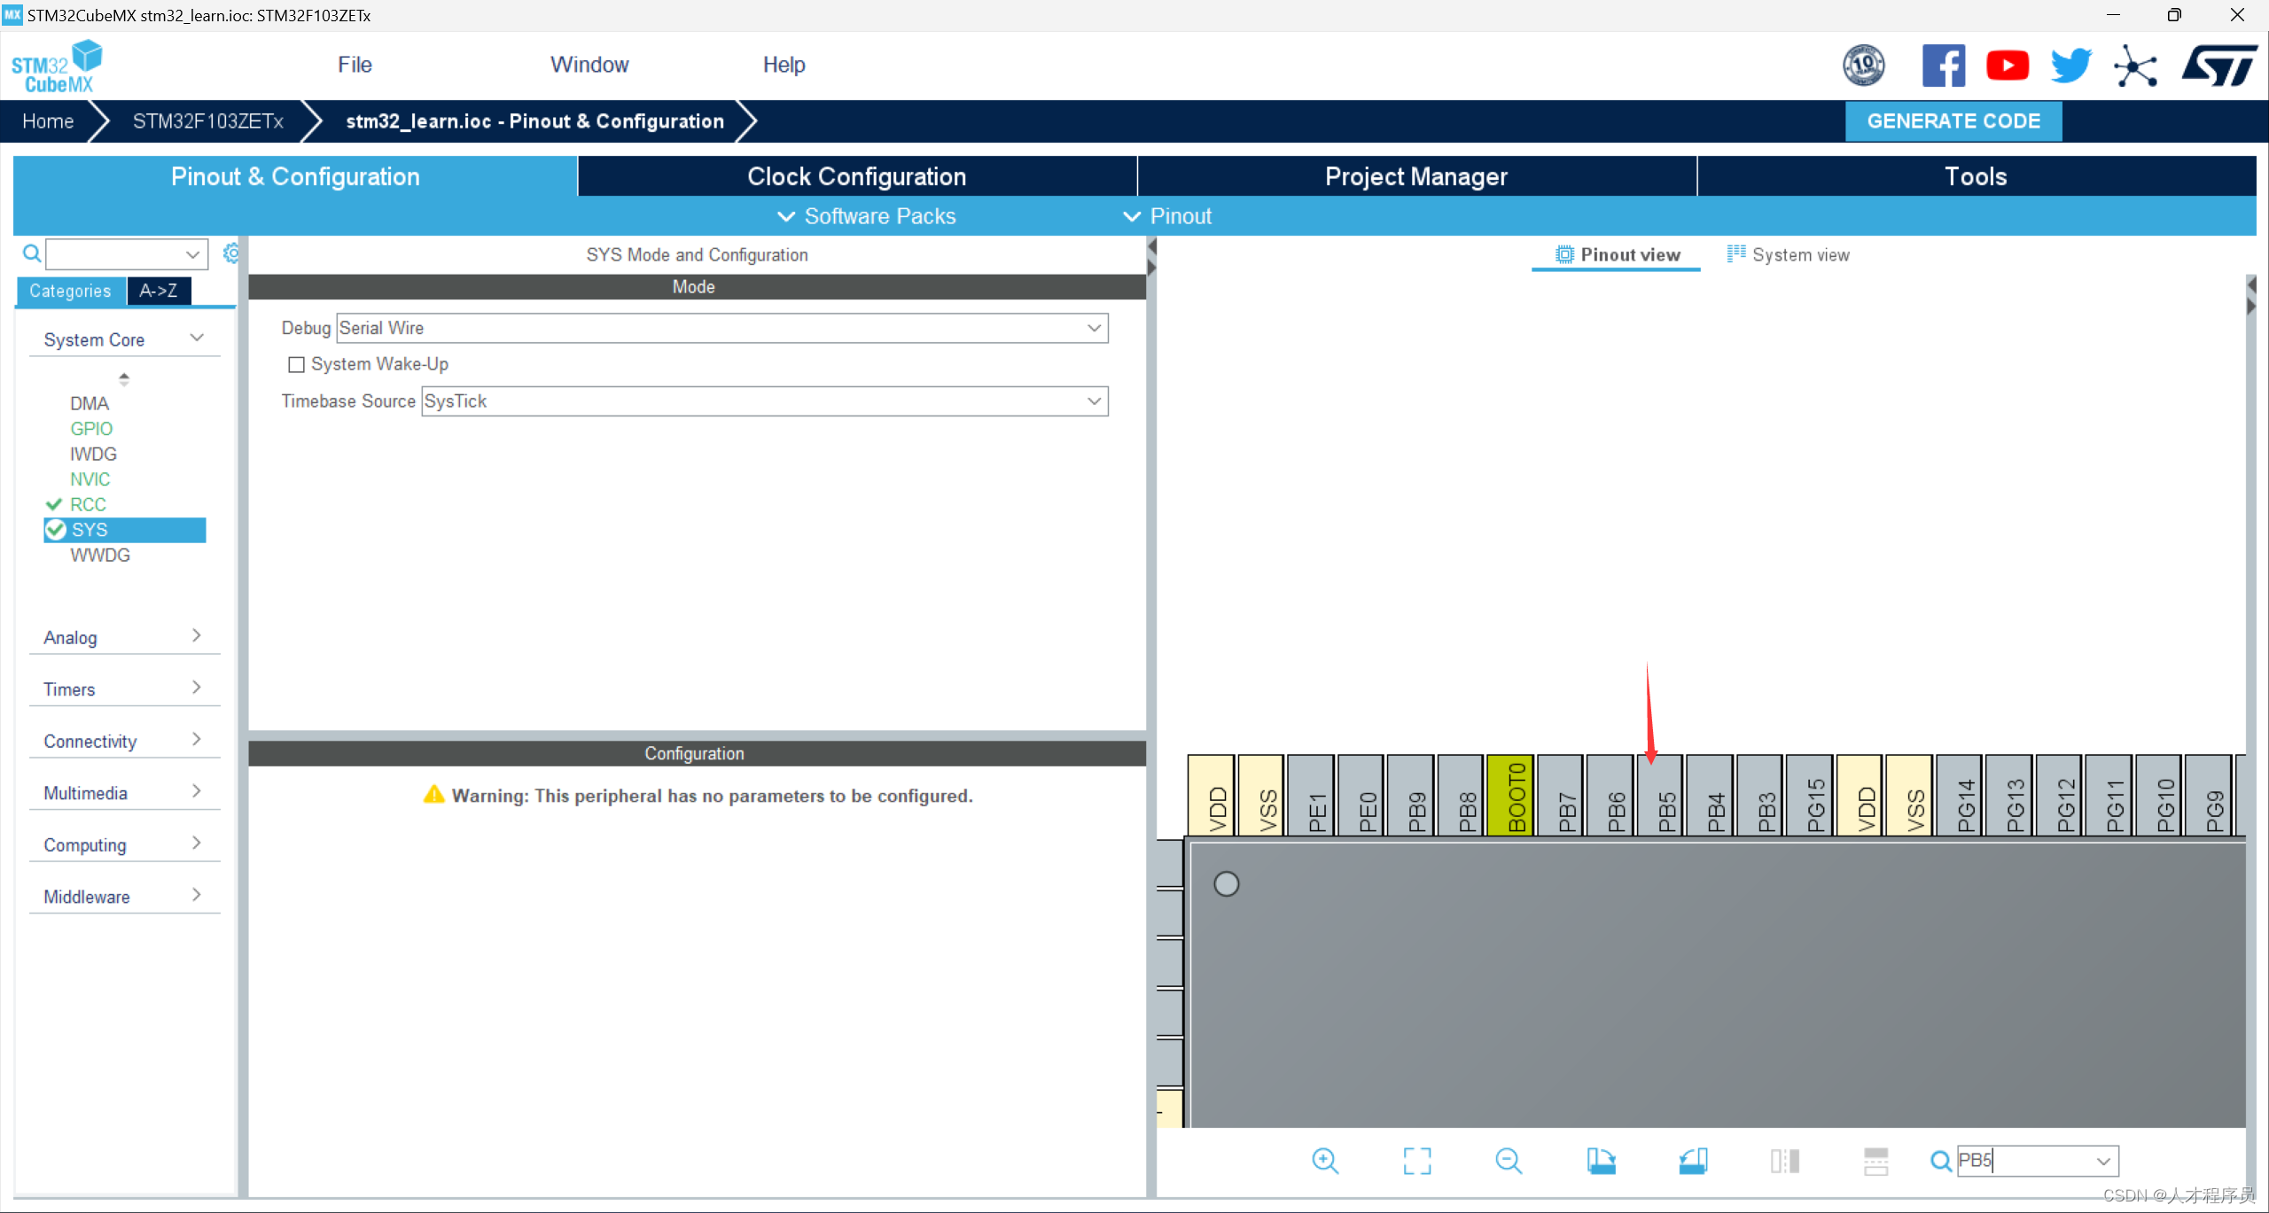The width and height of the screenshot is (2269, 1213).
Task: Open the Pinout dropdown menu
Action: (x=1167, y=216)
